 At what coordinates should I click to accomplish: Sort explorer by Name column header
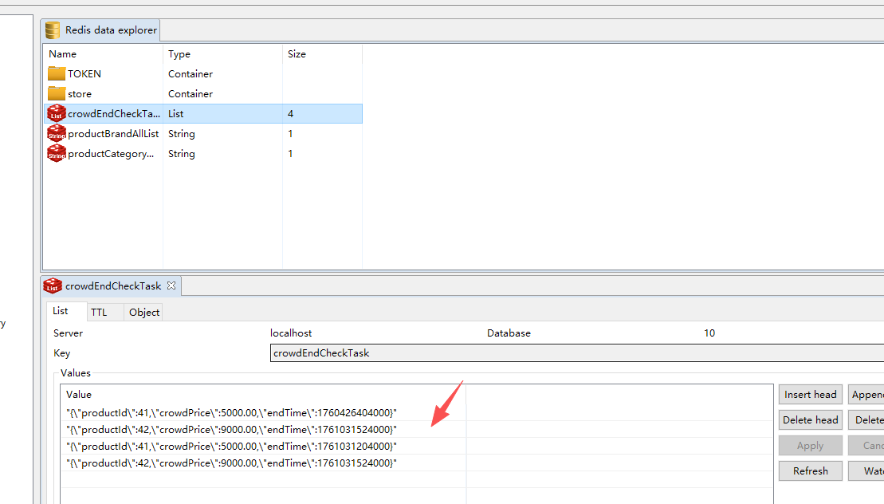click(63, 54)
